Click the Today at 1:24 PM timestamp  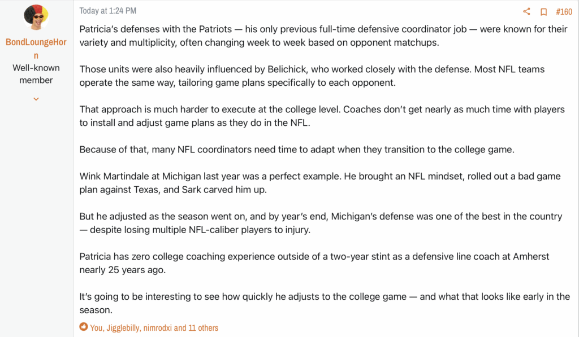click(x=108, y=11)
